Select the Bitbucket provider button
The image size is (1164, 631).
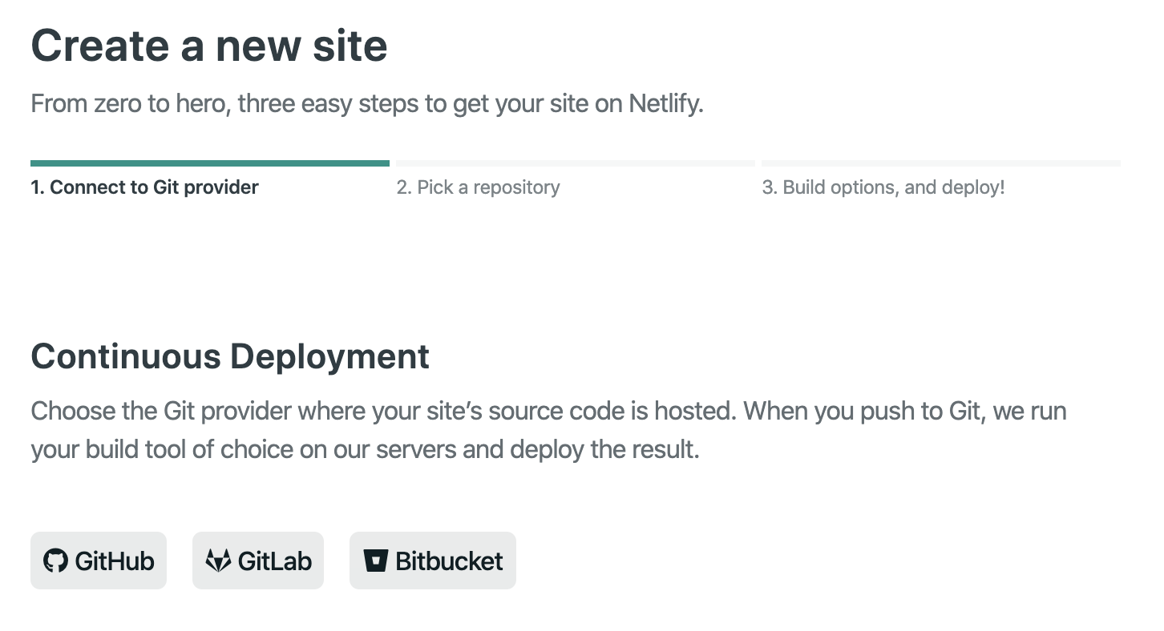(433, 561)
